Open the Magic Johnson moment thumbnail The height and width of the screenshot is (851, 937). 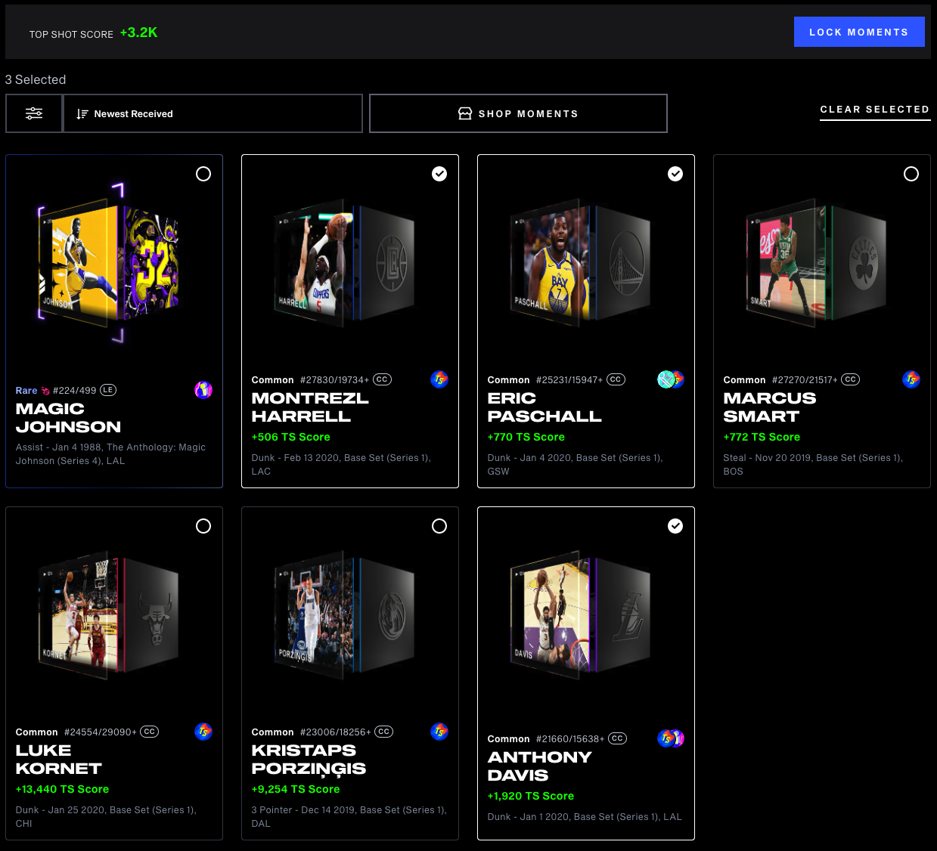tap(110, 262)
